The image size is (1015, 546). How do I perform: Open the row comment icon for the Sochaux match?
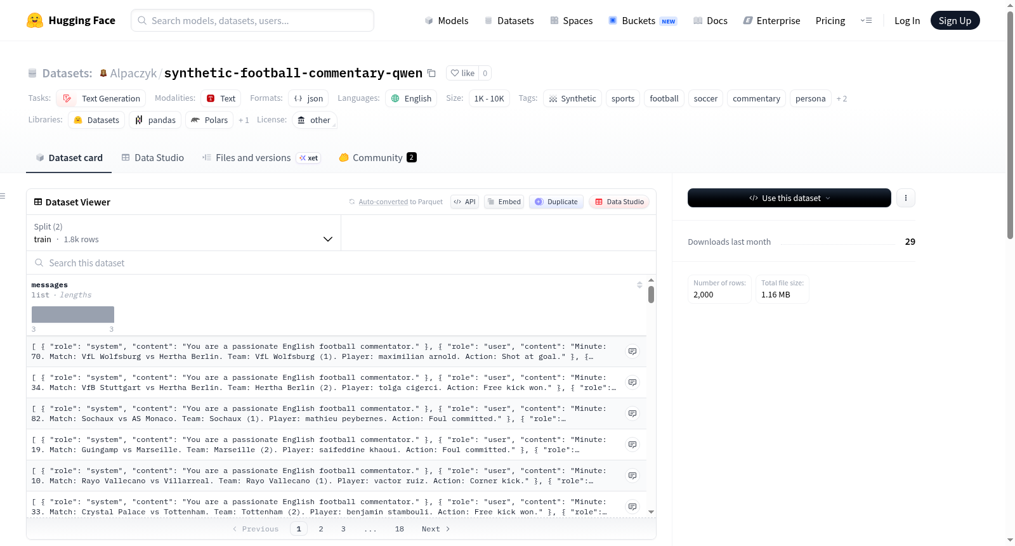tap(632, 413)
